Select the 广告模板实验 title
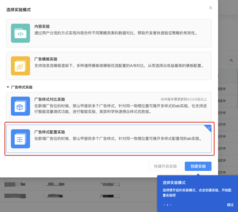The image size is (238, 212). tap(46, 59)
